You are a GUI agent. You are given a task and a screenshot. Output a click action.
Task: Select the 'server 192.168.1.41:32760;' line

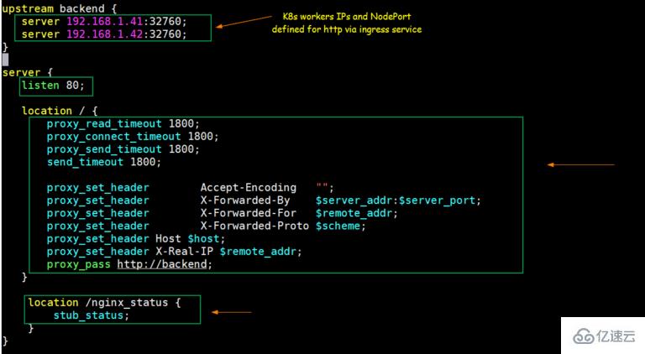pyautogui.click(x=104, y=21)
